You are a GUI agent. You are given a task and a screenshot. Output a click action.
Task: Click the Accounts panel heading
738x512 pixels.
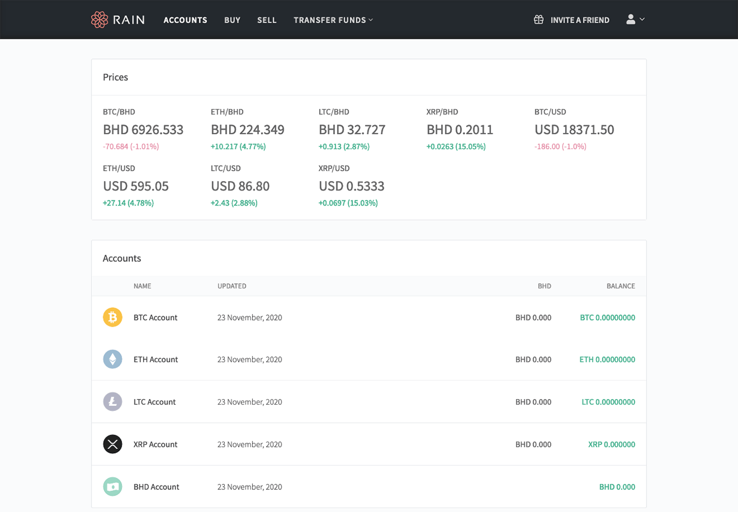121,258
